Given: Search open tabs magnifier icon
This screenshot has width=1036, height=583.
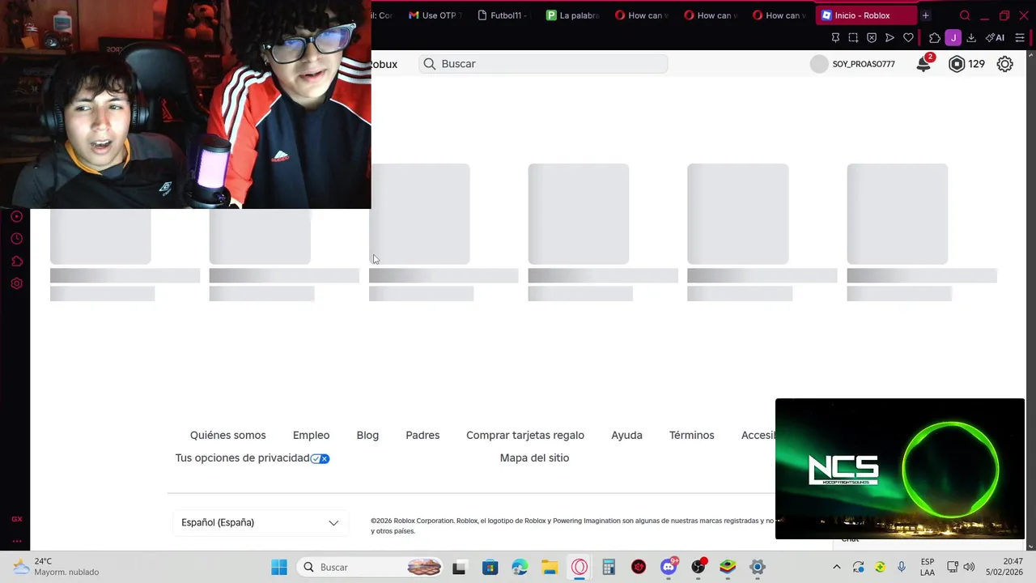Looking at the screenshot, I should point(965,15).
